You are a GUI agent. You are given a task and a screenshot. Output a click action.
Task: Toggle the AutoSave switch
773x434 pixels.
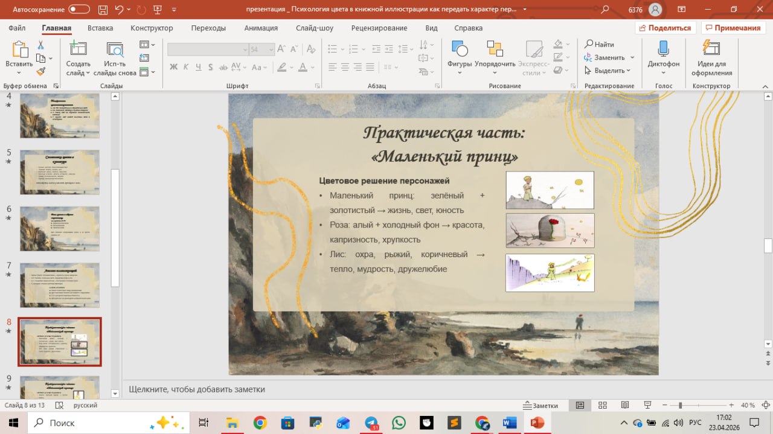tap(79, 9)
